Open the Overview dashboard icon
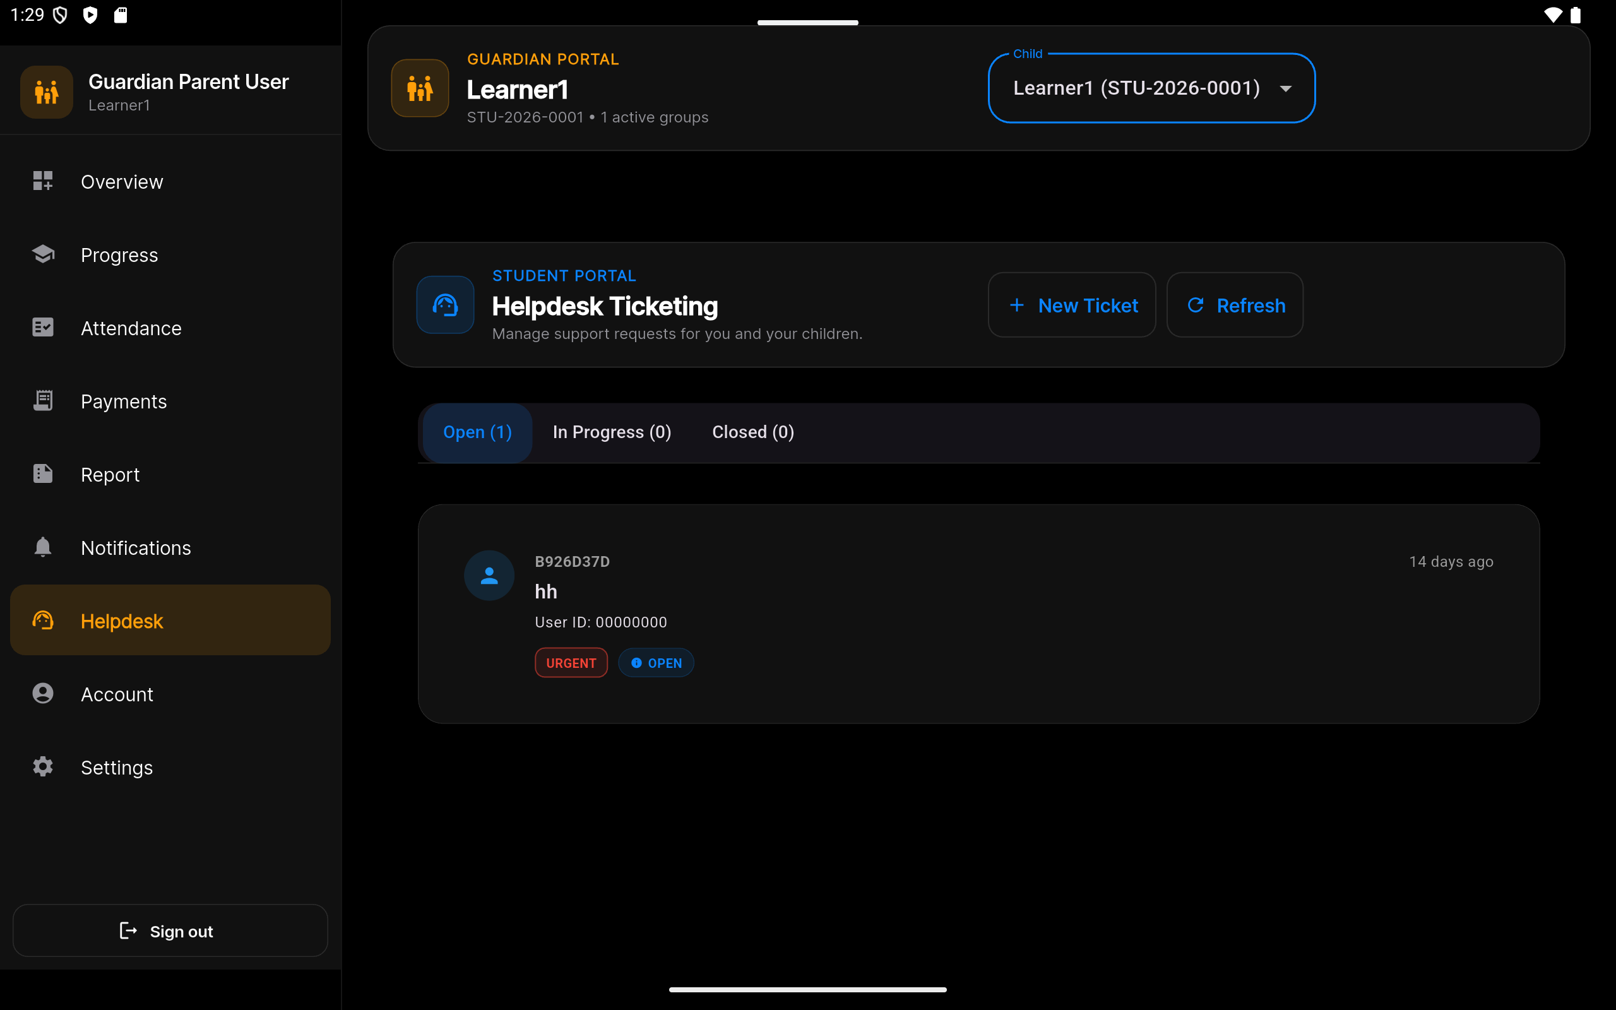 tap(43, 181)
